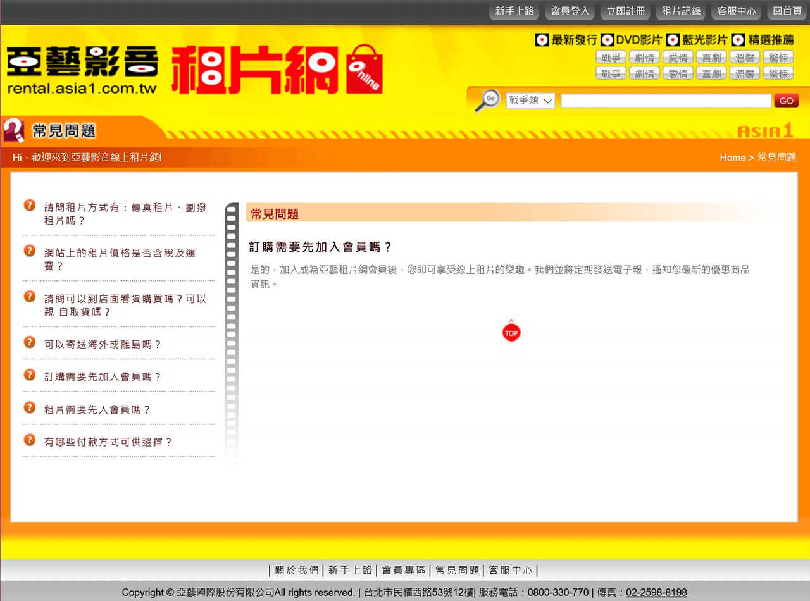The height and width of the screenshot is (601, 810).
Task: Click the large red 租片網 logo text
Action: pyautogui.click(x=256, y=69)
